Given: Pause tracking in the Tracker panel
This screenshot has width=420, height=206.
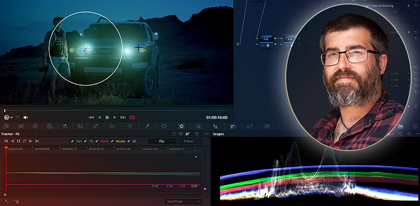Looking at the screenshot, I should coord(18,141).
